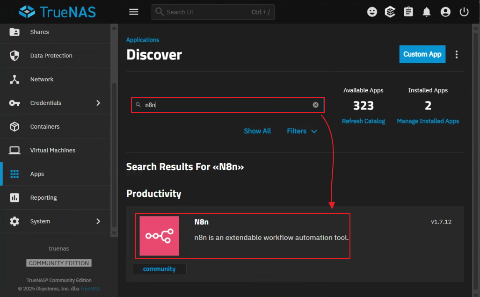Viewport: 480px width, 297px height.
Task: Click the System gear icon
Action: click(x=15, y=221)
